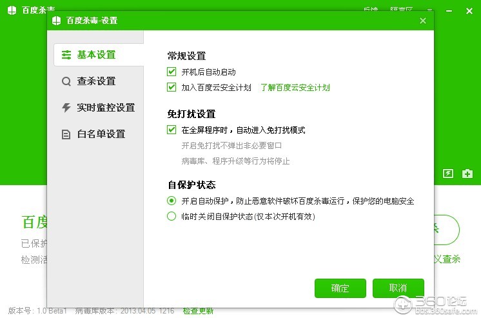The width and height of the screenshot is (481, 318).
Task: Toggle 开机后自动启动 checkbox
Action: [x=172, y=72]
